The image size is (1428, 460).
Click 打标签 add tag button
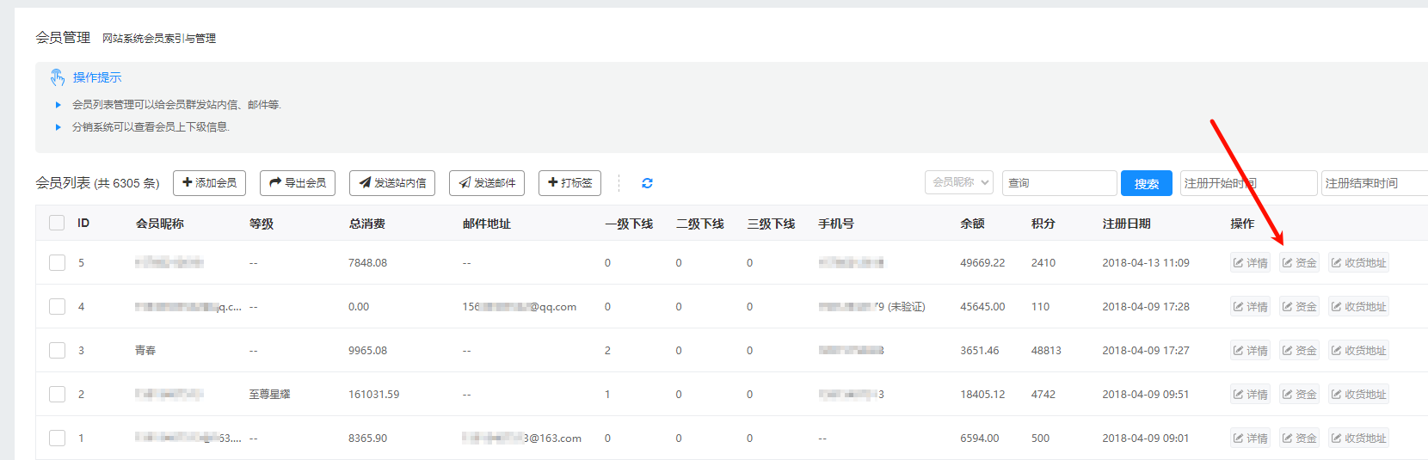click(x=569, y=183)
